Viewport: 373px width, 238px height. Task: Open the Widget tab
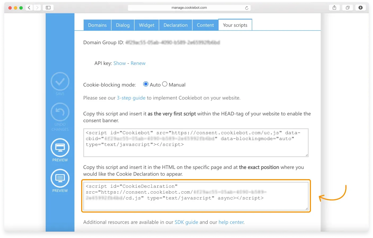146,25
